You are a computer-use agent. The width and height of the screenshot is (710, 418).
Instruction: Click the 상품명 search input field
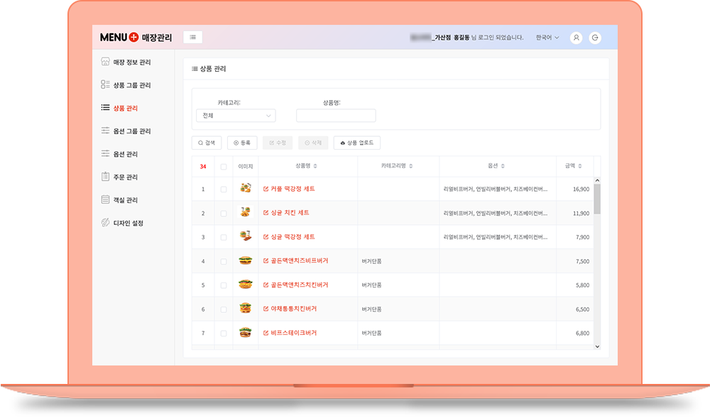[336, 116]
